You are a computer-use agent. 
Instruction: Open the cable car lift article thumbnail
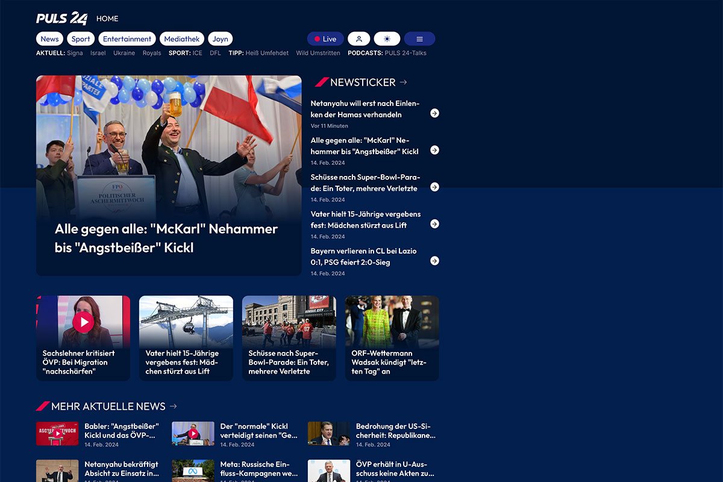point(186,321)
